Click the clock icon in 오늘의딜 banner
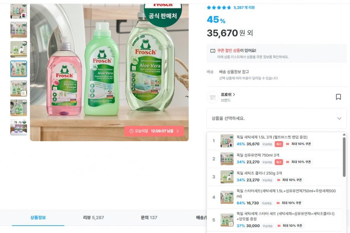The width and height of the screenshot is (350, 233). coord(131,131)
